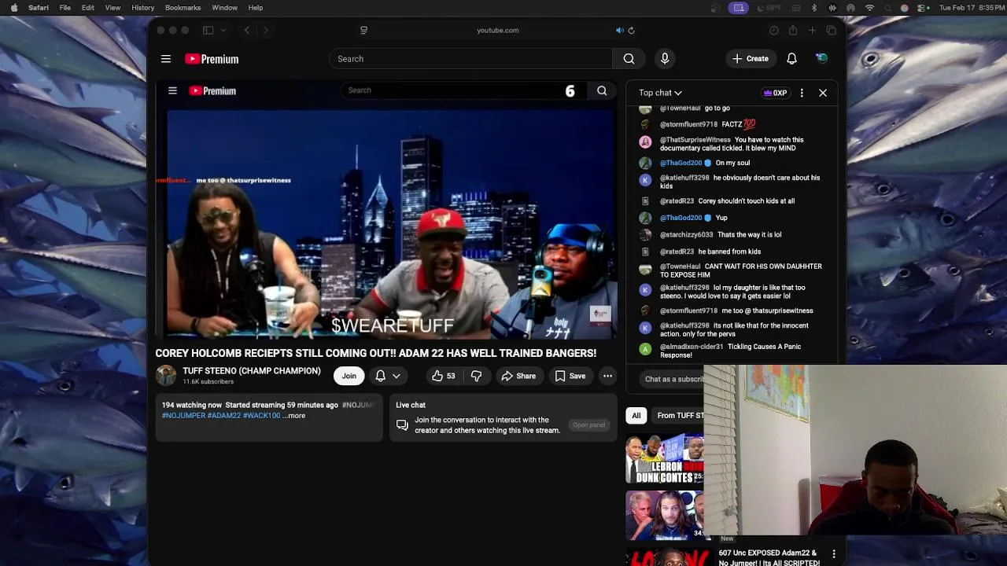The image size is (1007, 566).
Task: Click the YouTube Premium logo in top header
Action: pyautogui.click(x=212, y=59)
